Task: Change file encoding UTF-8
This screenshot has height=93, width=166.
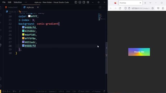Action: tap(61, 91)
